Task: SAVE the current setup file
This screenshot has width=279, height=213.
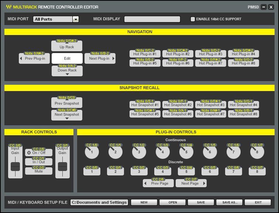Action: click(201, 202)
